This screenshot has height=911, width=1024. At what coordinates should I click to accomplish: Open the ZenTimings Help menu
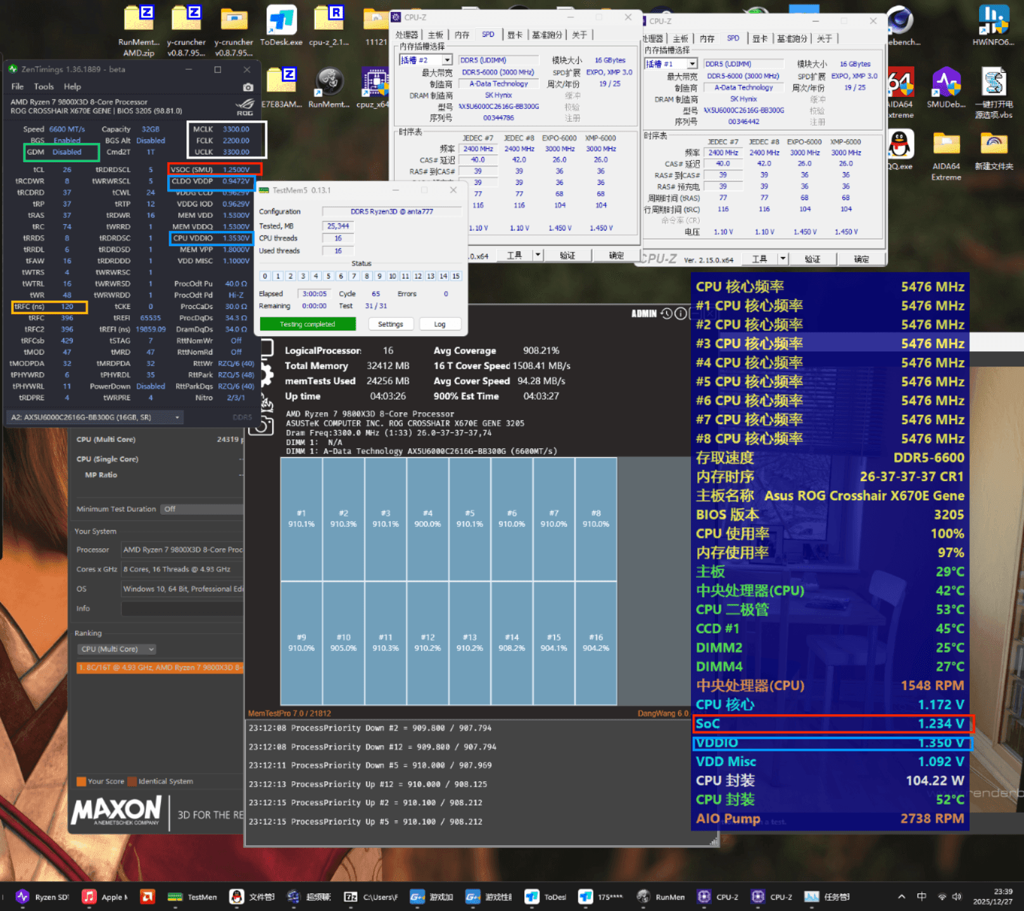[72, 87]
